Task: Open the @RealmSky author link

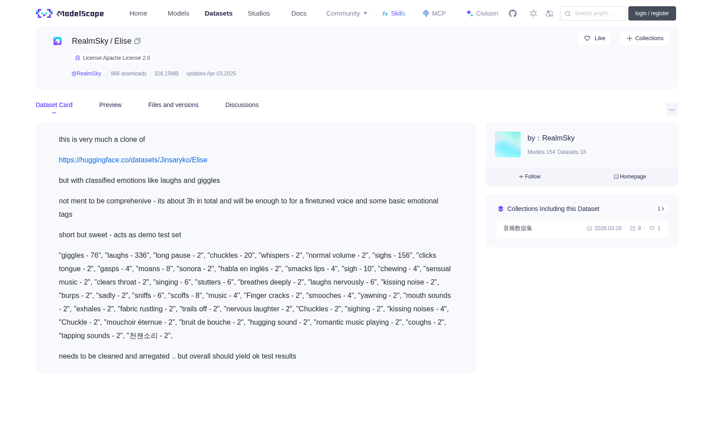Action: (86, 74)
